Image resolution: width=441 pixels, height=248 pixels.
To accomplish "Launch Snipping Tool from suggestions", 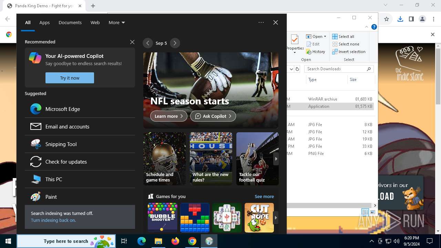I will [x=80, y=144].
